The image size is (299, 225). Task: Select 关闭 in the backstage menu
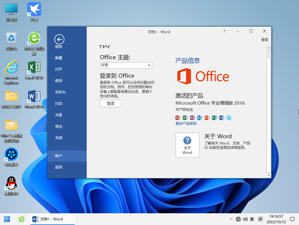point(58,138)
